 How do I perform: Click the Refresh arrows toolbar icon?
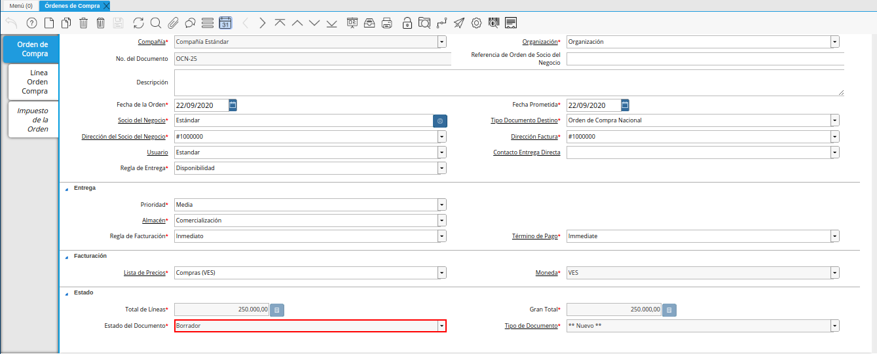point(138,23)
